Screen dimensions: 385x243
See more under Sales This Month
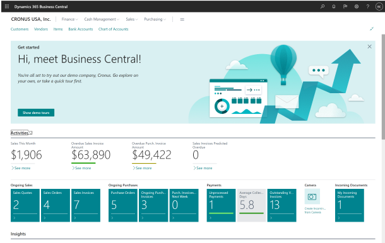(21, 168)
